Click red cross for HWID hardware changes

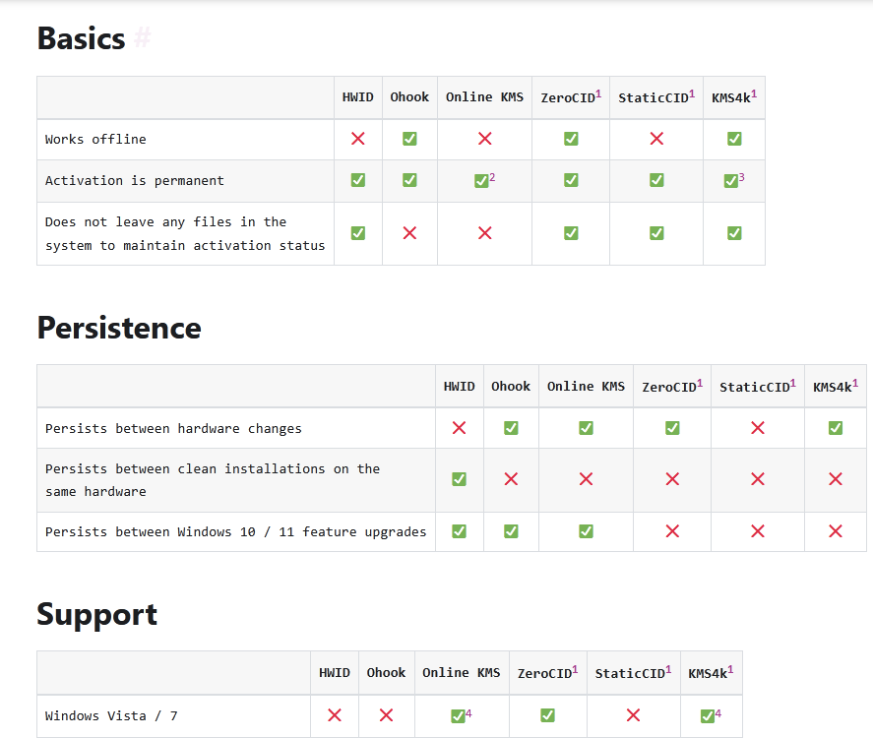(459, 428)
